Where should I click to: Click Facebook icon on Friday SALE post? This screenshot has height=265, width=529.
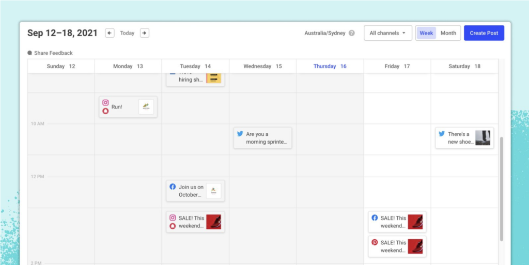click(375, 218)
